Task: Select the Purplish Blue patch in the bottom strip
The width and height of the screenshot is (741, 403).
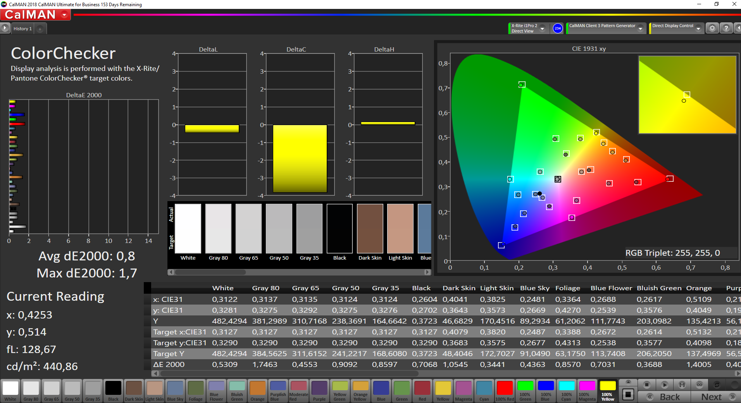Action: tap(278, 391)
